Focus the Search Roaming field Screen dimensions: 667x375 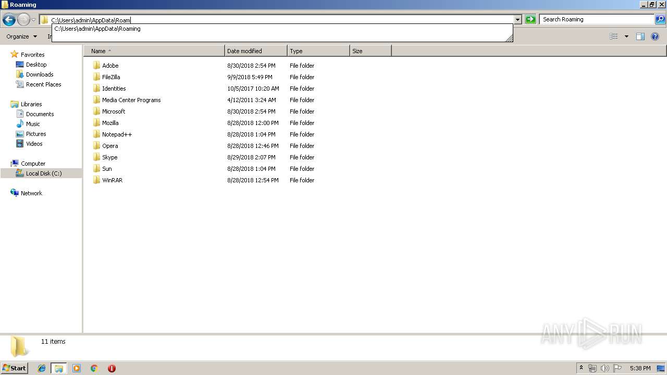coord(597,19)
